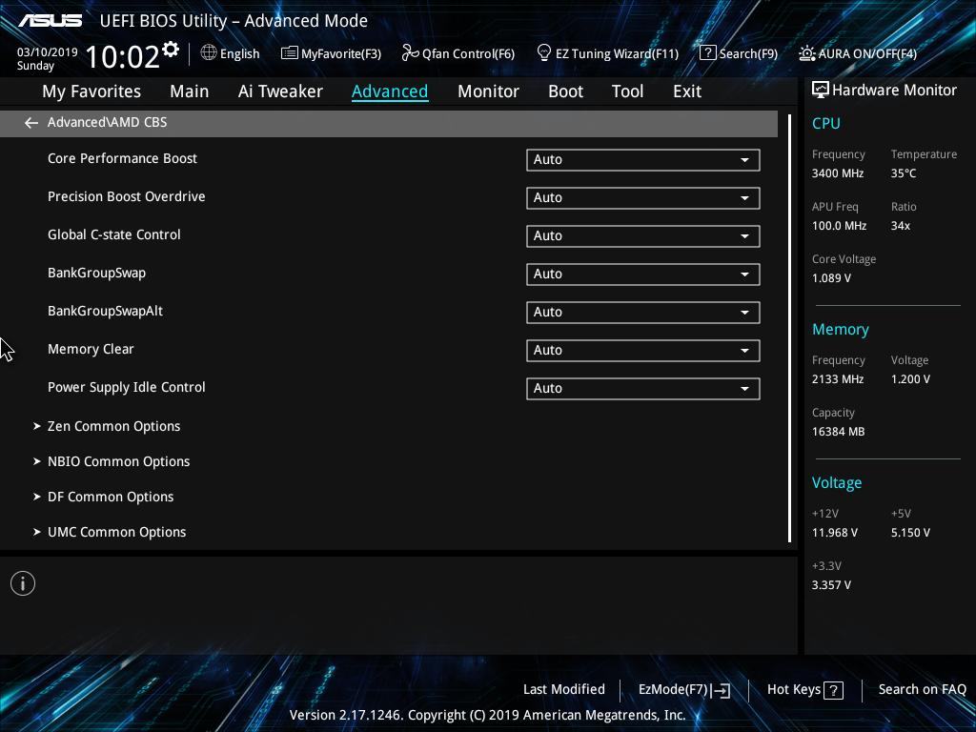Open Memory Clear dropdown

(643, 351)
